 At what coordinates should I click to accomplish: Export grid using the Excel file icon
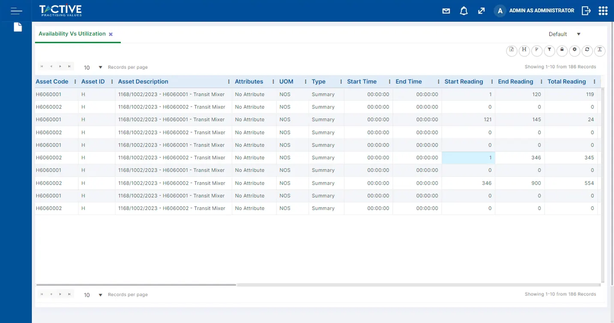click(x=512, y=50)
